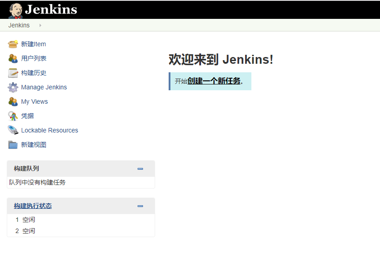Screen dimensions: 380x260
Task: Click the 用户列表 people icon
Action: click(13, 58)
